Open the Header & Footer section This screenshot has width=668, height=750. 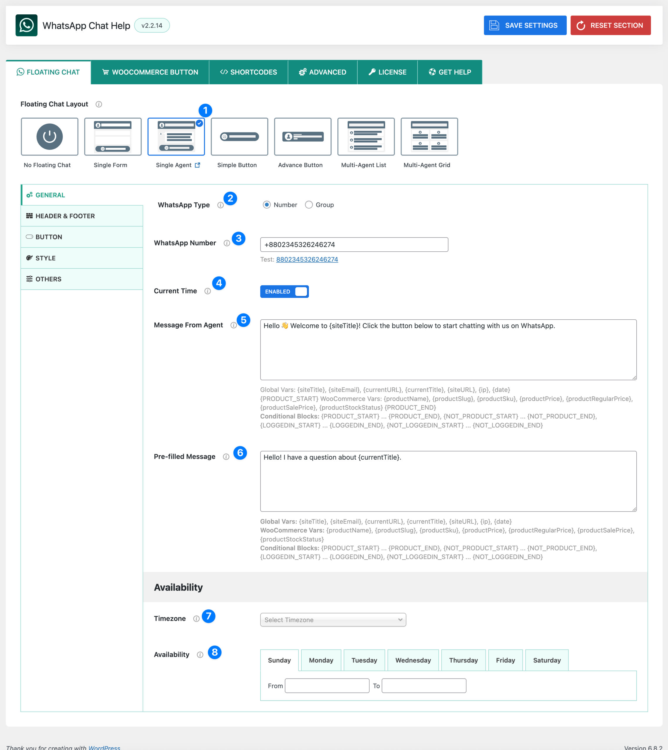(x=81, y=216)
